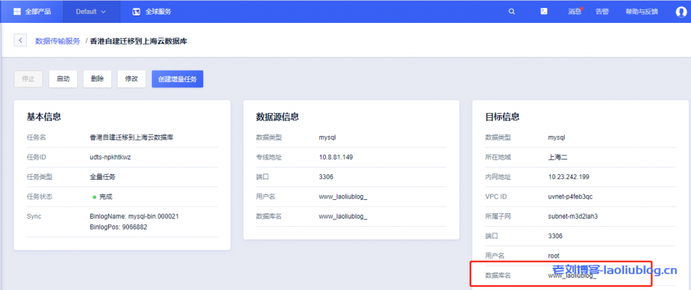Open 消息 notifications
This screenshot has width=691, height=290.
[x=574, y=11]
